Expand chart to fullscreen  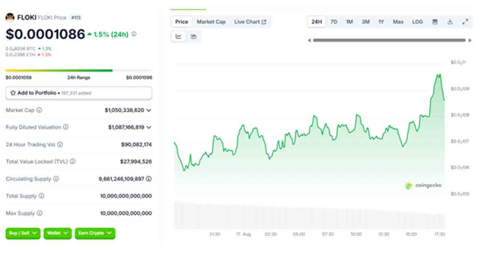(x=465, y=22)
